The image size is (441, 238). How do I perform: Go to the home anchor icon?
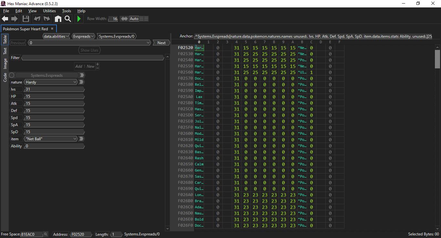pos(58,19)
